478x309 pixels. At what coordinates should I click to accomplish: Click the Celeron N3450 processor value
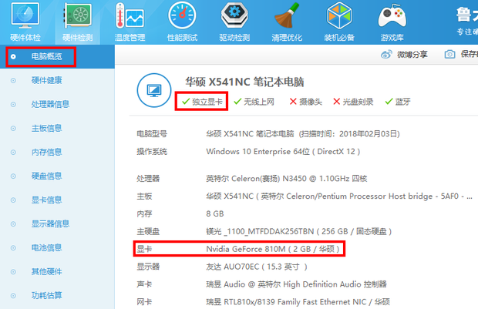tap(287, 178)
